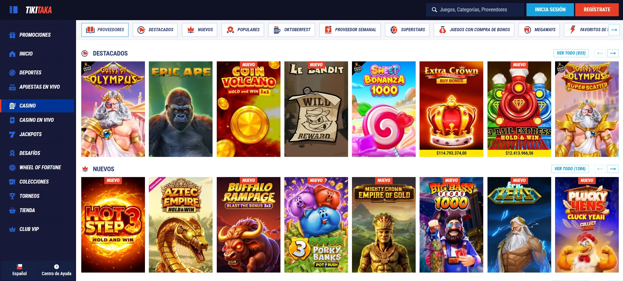Show previous Nuevos games with left arrow

pos(600,169)
